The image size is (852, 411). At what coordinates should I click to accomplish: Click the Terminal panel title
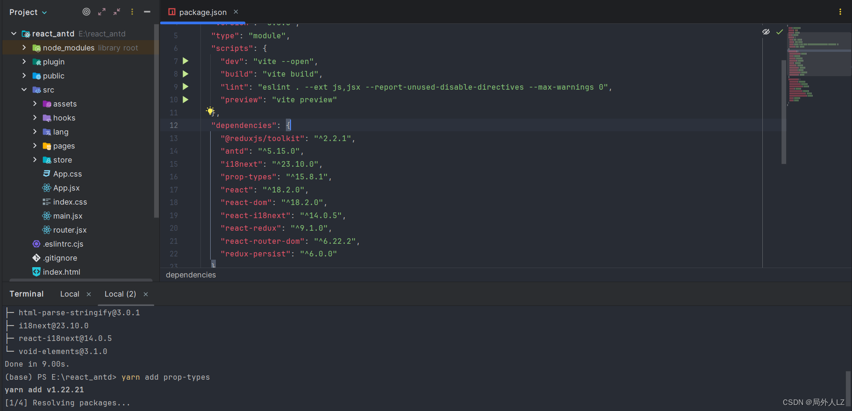click(x=27, y=294)
